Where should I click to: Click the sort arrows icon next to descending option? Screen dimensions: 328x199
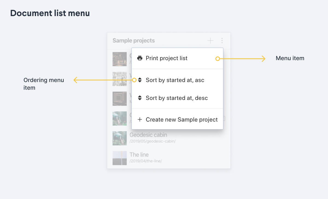[x=140, y=98]
